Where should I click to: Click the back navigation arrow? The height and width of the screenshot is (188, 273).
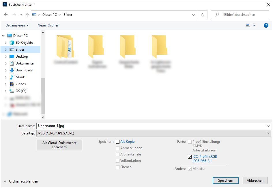click(x=6, y=14)
